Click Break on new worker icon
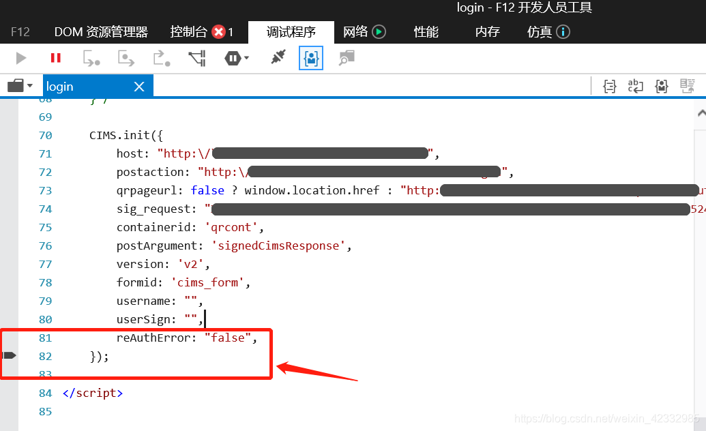Image resolution: width=706 pixels, height=431 pixels. (197, 59)
